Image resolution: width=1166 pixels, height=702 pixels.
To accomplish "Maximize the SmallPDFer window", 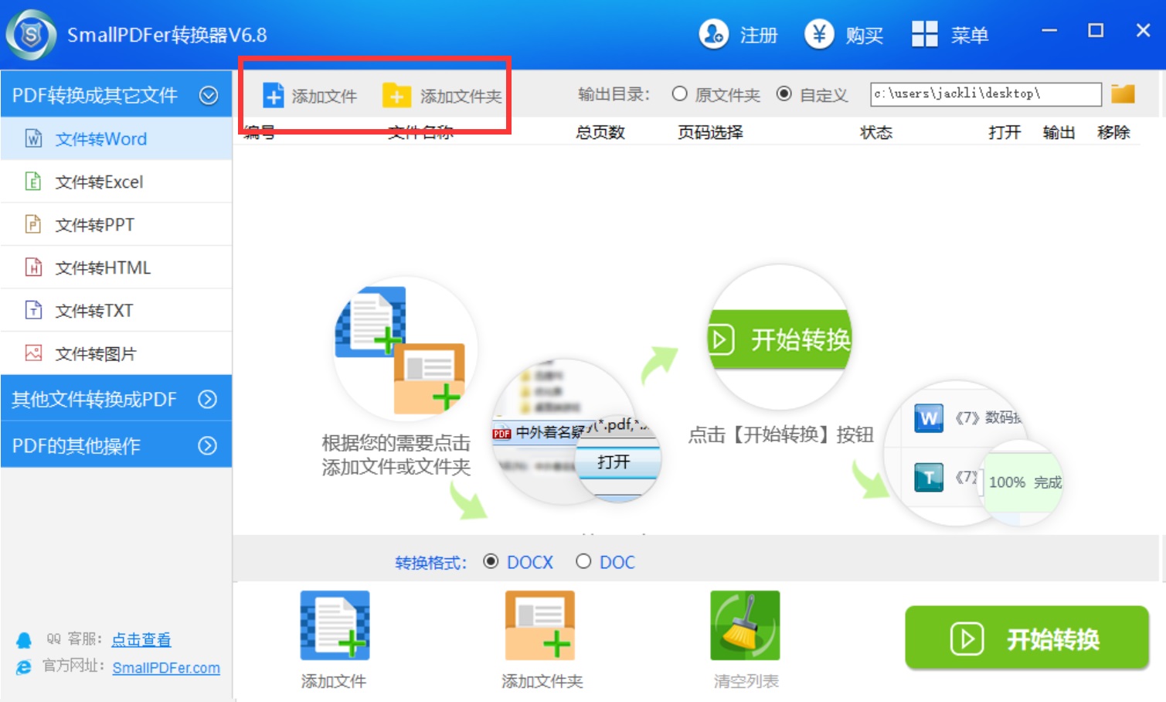I will (x=1096, y=31).
